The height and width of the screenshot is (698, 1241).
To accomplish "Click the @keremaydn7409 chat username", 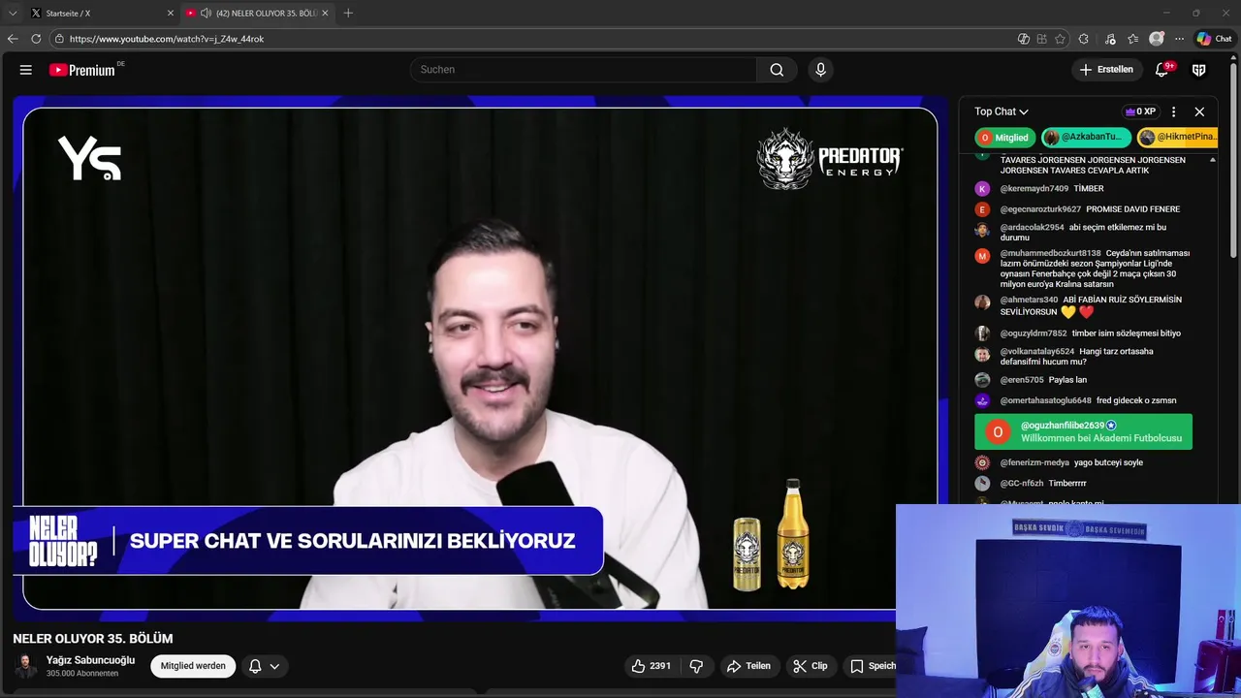I will coord(1034,189).
